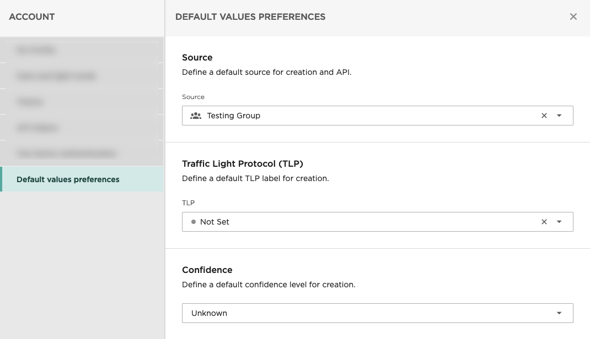Clear the Testing Group source selection
The height and width of the screenshot is (339, 590).
pos(544,116)
